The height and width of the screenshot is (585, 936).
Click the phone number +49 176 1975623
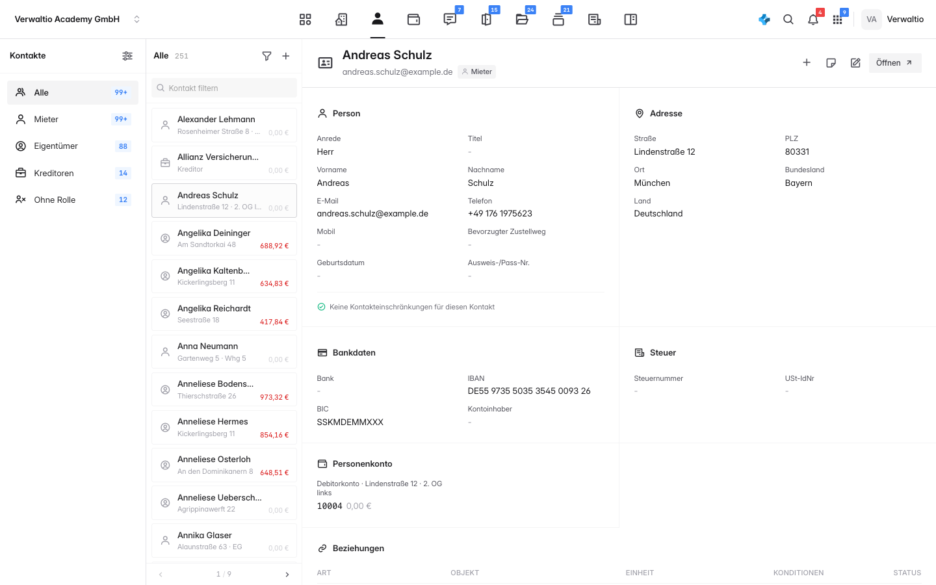500,214
